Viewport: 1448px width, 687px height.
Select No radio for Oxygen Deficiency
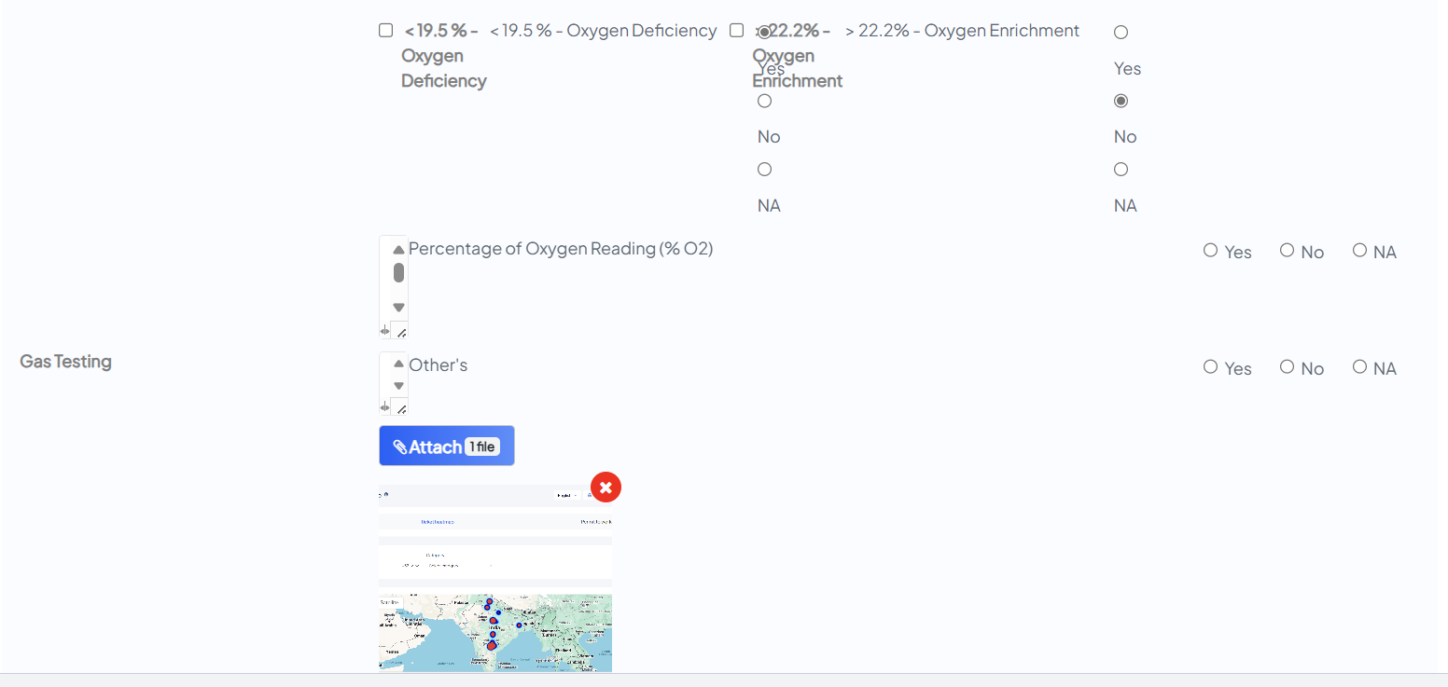(x=764, y=102)
